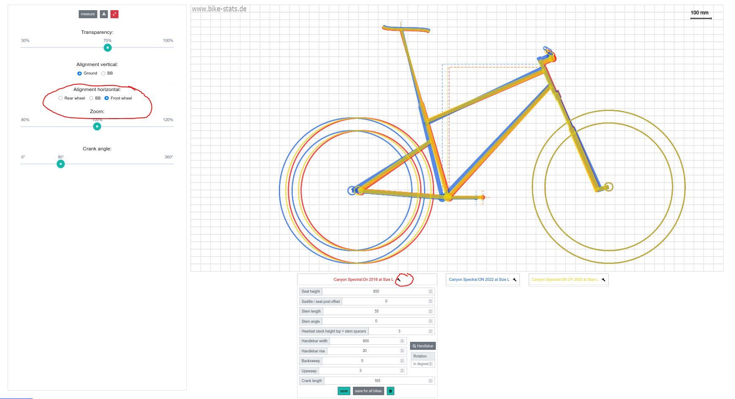Click the Stem length stepper arrows
The image size is (735, 399).
click(430, 311)
